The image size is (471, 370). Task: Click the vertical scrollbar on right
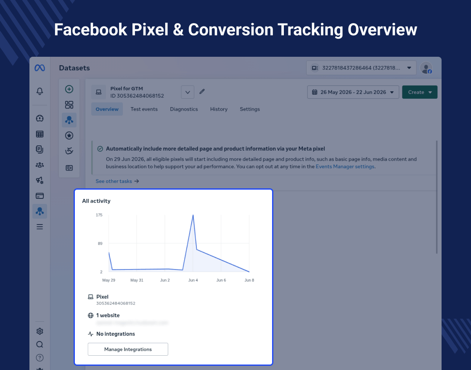coord(437,197)
